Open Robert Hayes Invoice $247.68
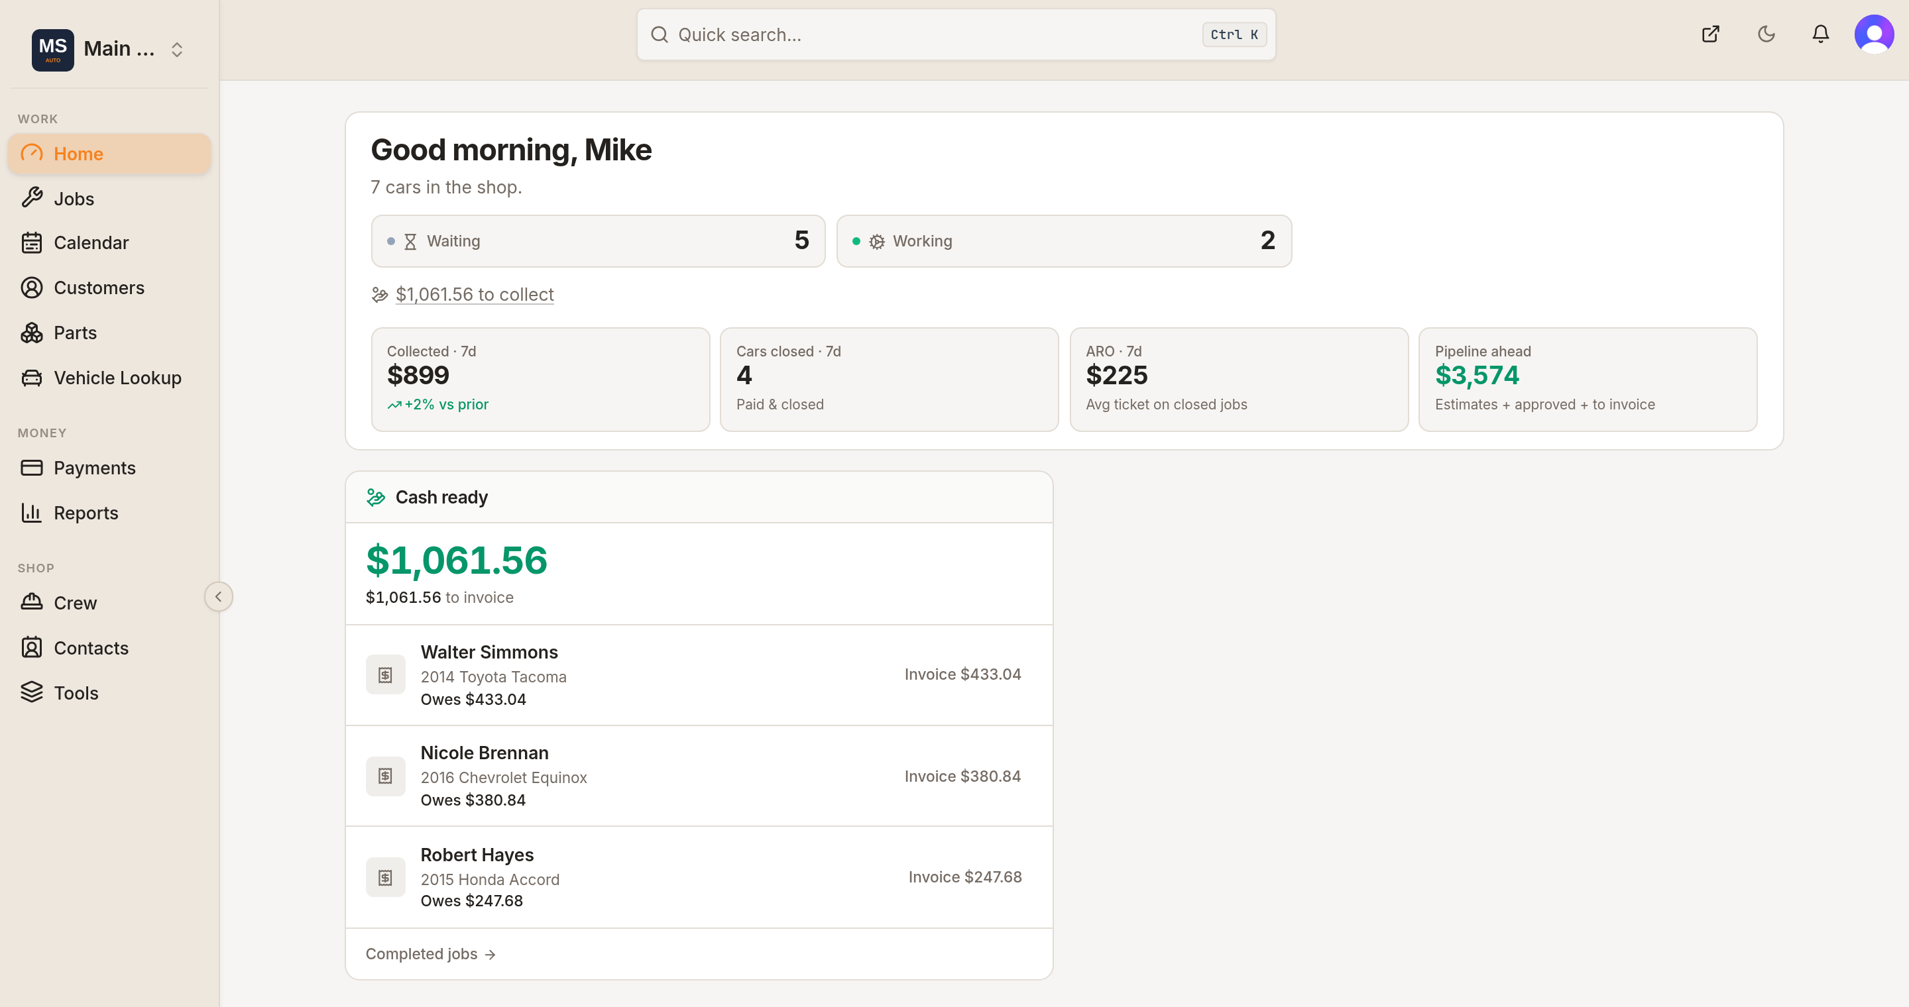 pos(965,877)
